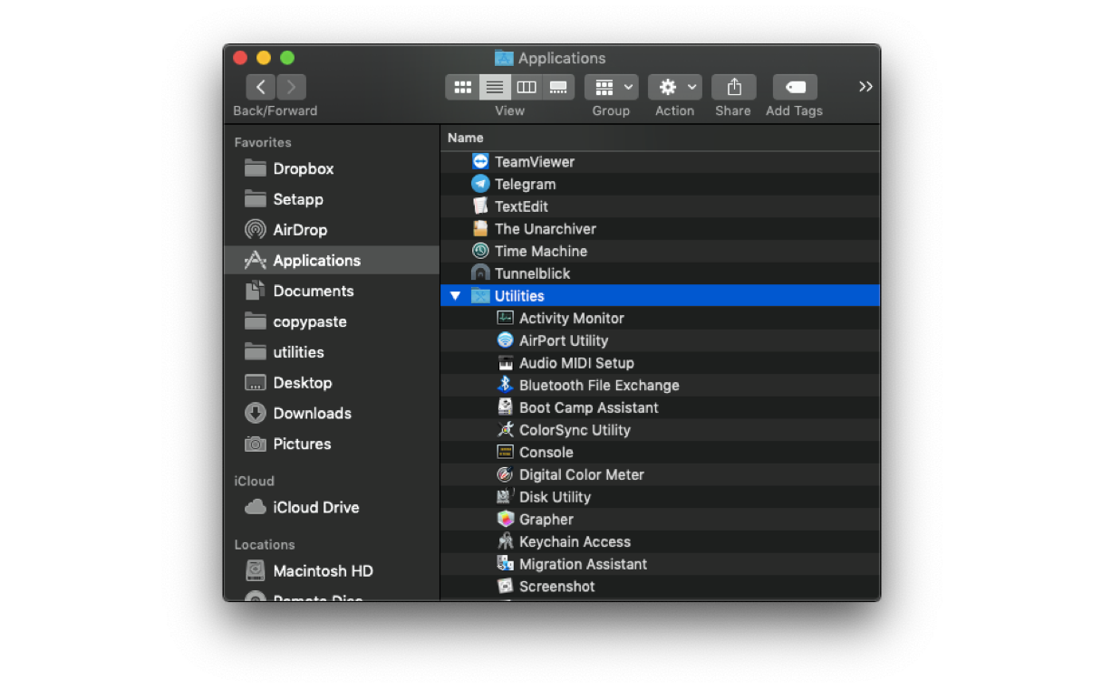Image resolution: width=1102 pixels, height=688 pixels.
Task: Select the Migration Assistant icon
Action: click(506, 564)
